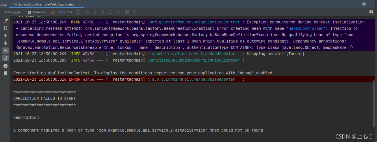
Task: Click the WARN level label in first log line
Action: (76, 22)
